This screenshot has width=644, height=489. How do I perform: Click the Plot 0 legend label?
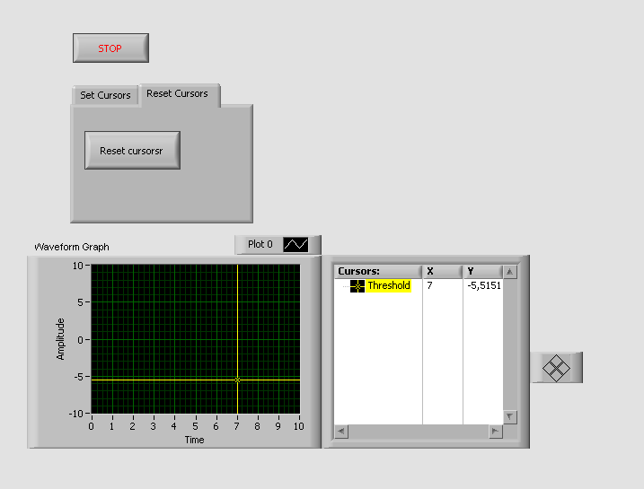pos(260,244)
